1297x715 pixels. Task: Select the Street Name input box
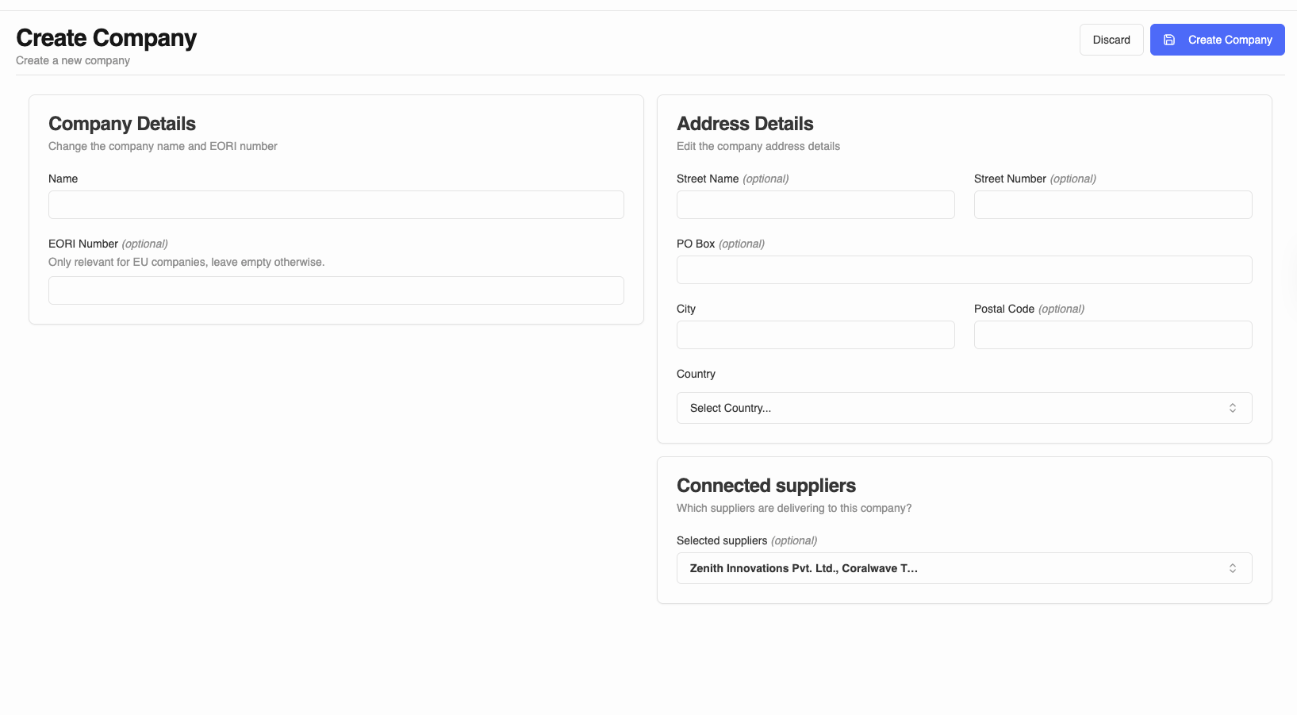[815, 205]
